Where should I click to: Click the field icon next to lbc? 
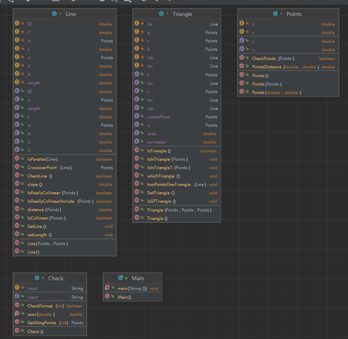[137, 24]
